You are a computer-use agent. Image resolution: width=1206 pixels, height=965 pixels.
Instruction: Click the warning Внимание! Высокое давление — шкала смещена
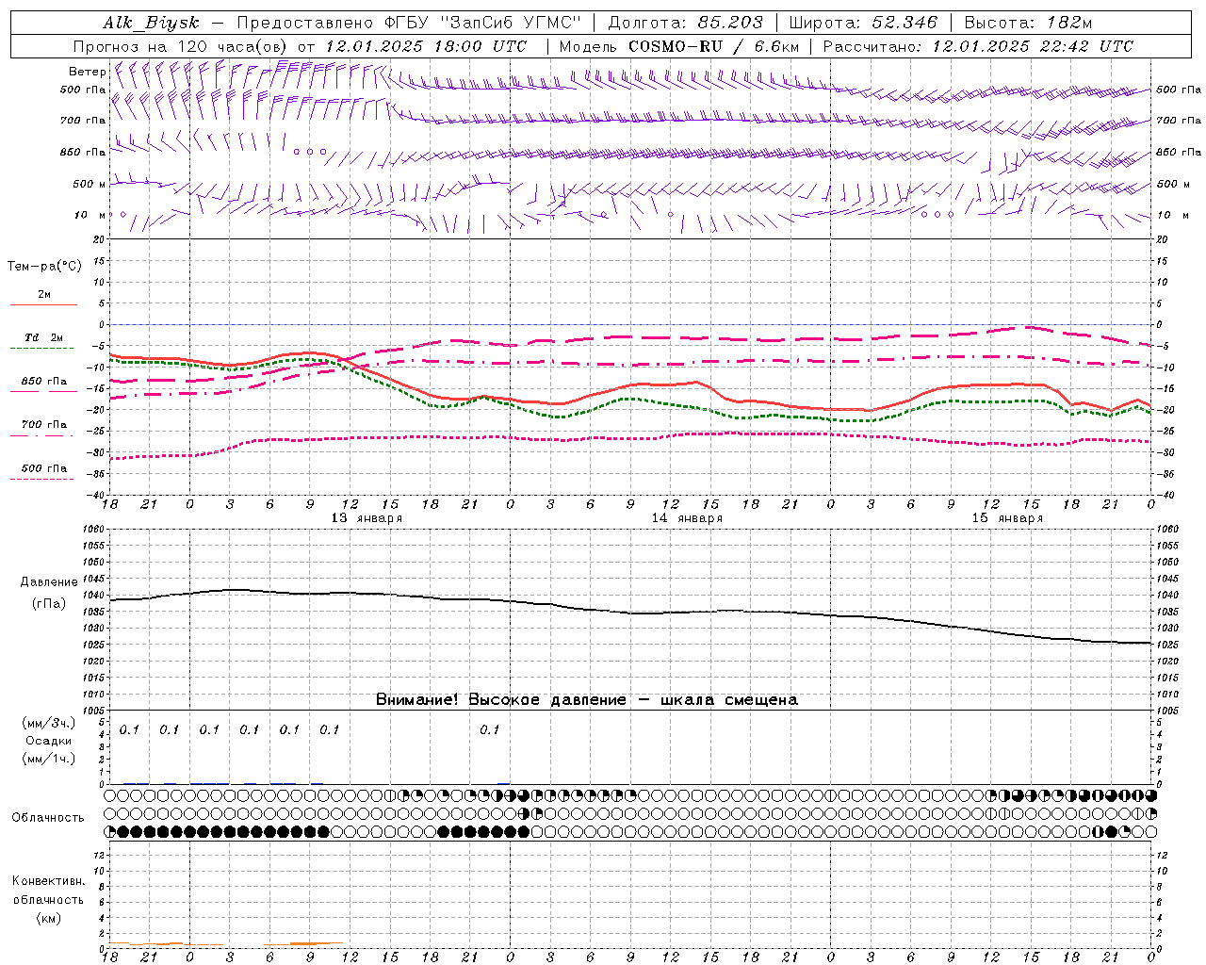click(x=586, y=699)
